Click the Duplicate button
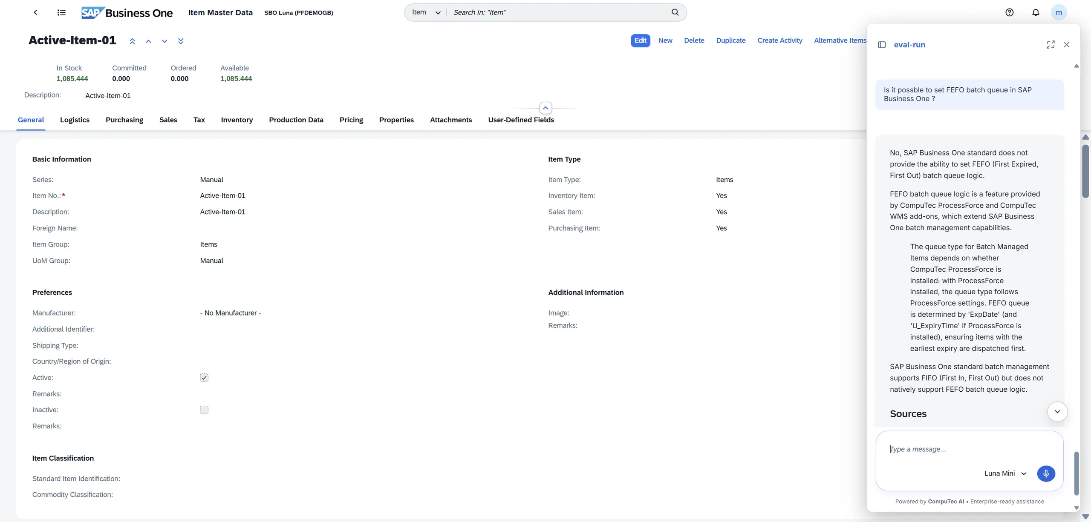Image resolution: width=1091 pixels, height=522 pixels. point(731,40)
